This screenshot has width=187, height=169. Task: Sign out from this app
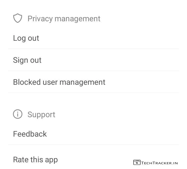27,60
